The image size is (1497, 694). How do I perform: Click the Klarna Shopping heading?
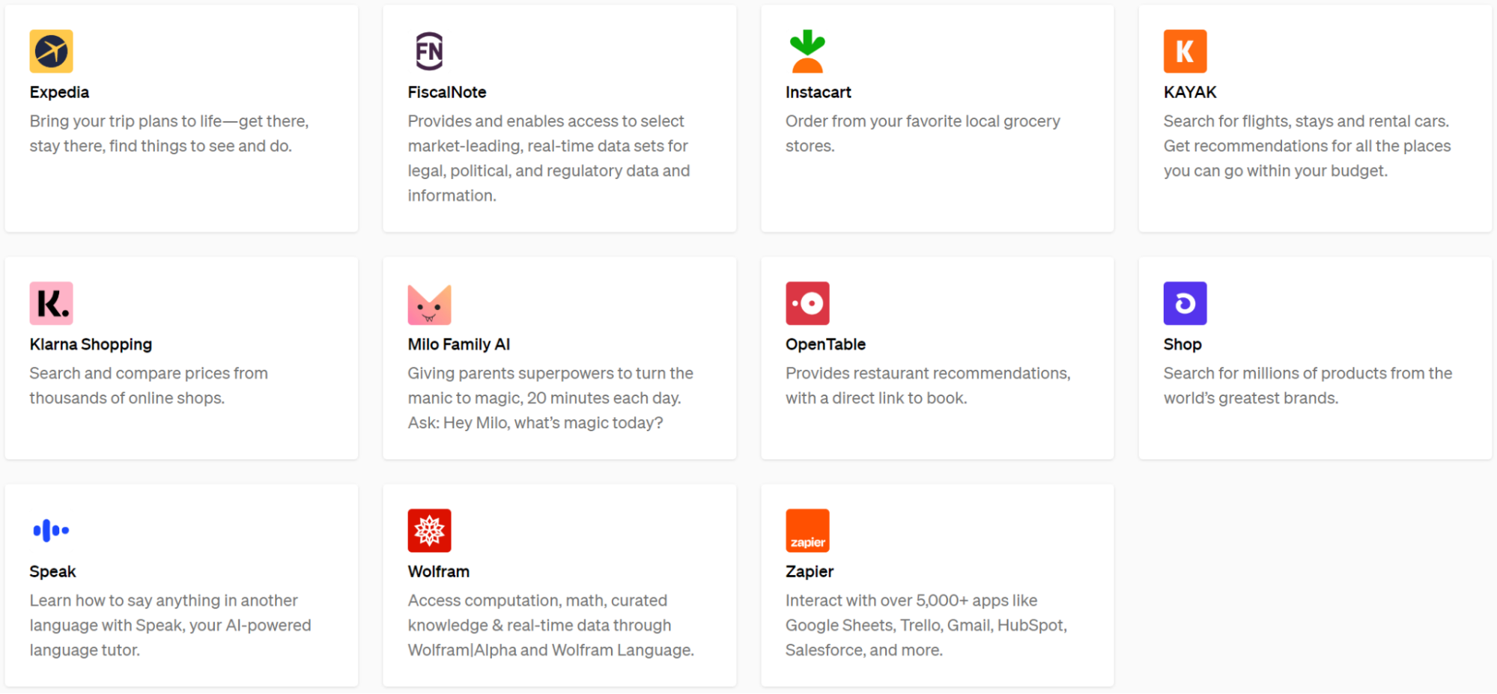tap(91, 344)
